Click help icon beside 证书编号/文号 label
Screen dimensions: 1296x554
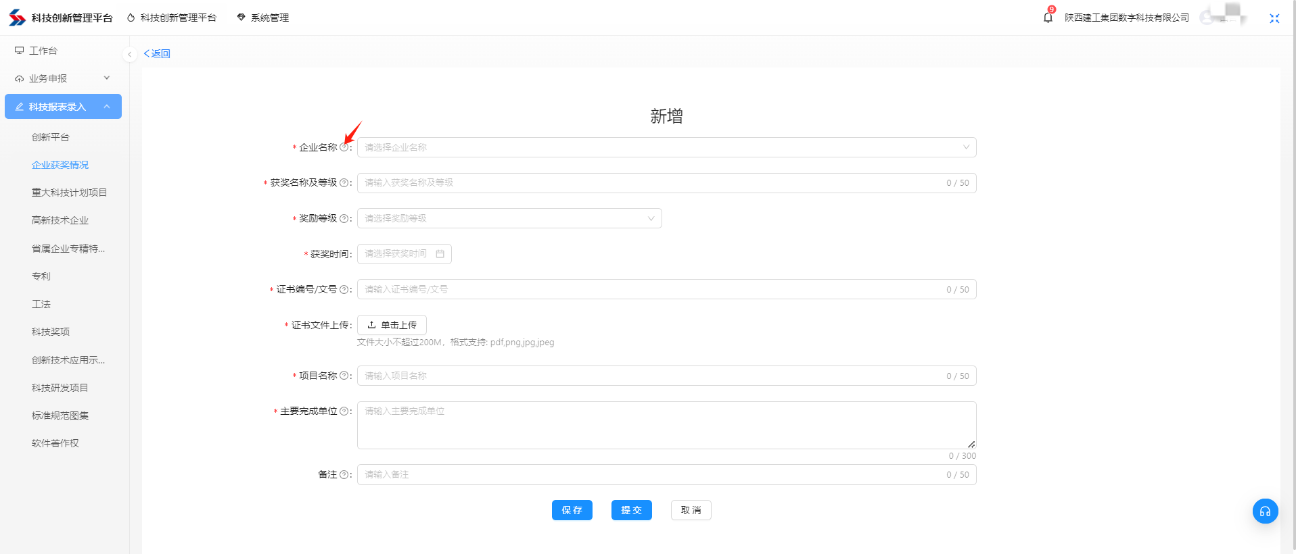point(344,290)
